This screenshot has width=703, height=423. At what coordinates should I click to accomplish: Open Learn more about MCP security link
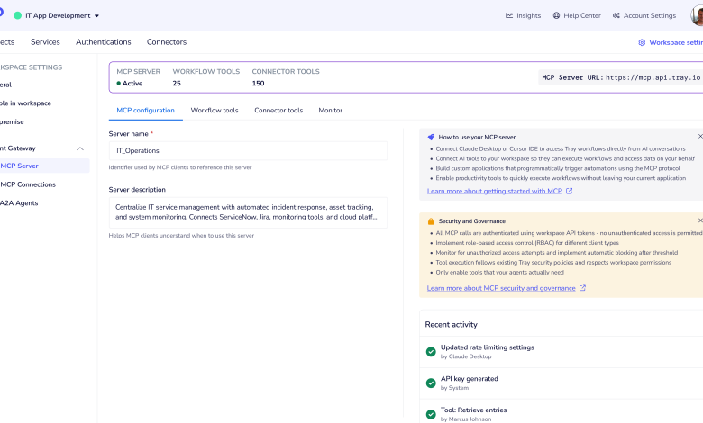coord(501,288)
